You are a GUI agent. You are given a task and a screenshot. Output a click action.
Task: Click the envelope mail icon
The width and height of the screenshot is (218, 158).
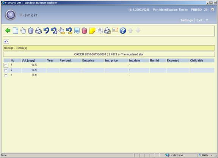115,30
